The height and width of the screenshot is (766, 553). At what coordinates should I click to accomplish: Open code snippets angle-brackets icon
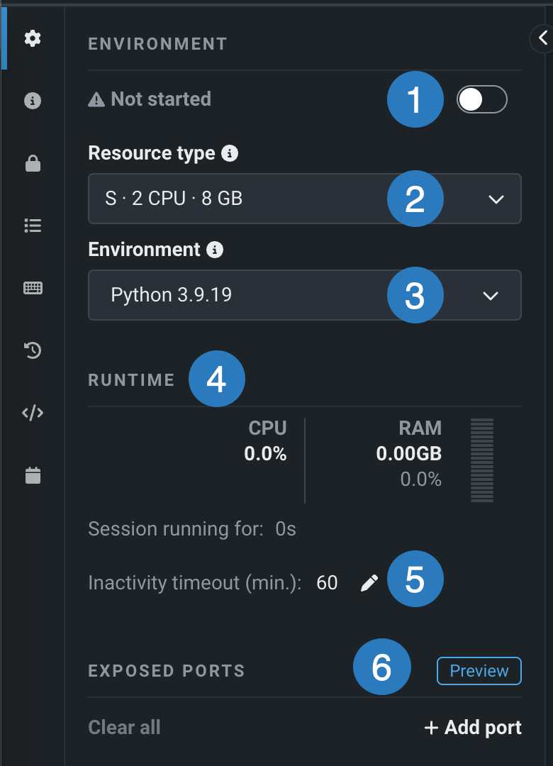point(33,413)
